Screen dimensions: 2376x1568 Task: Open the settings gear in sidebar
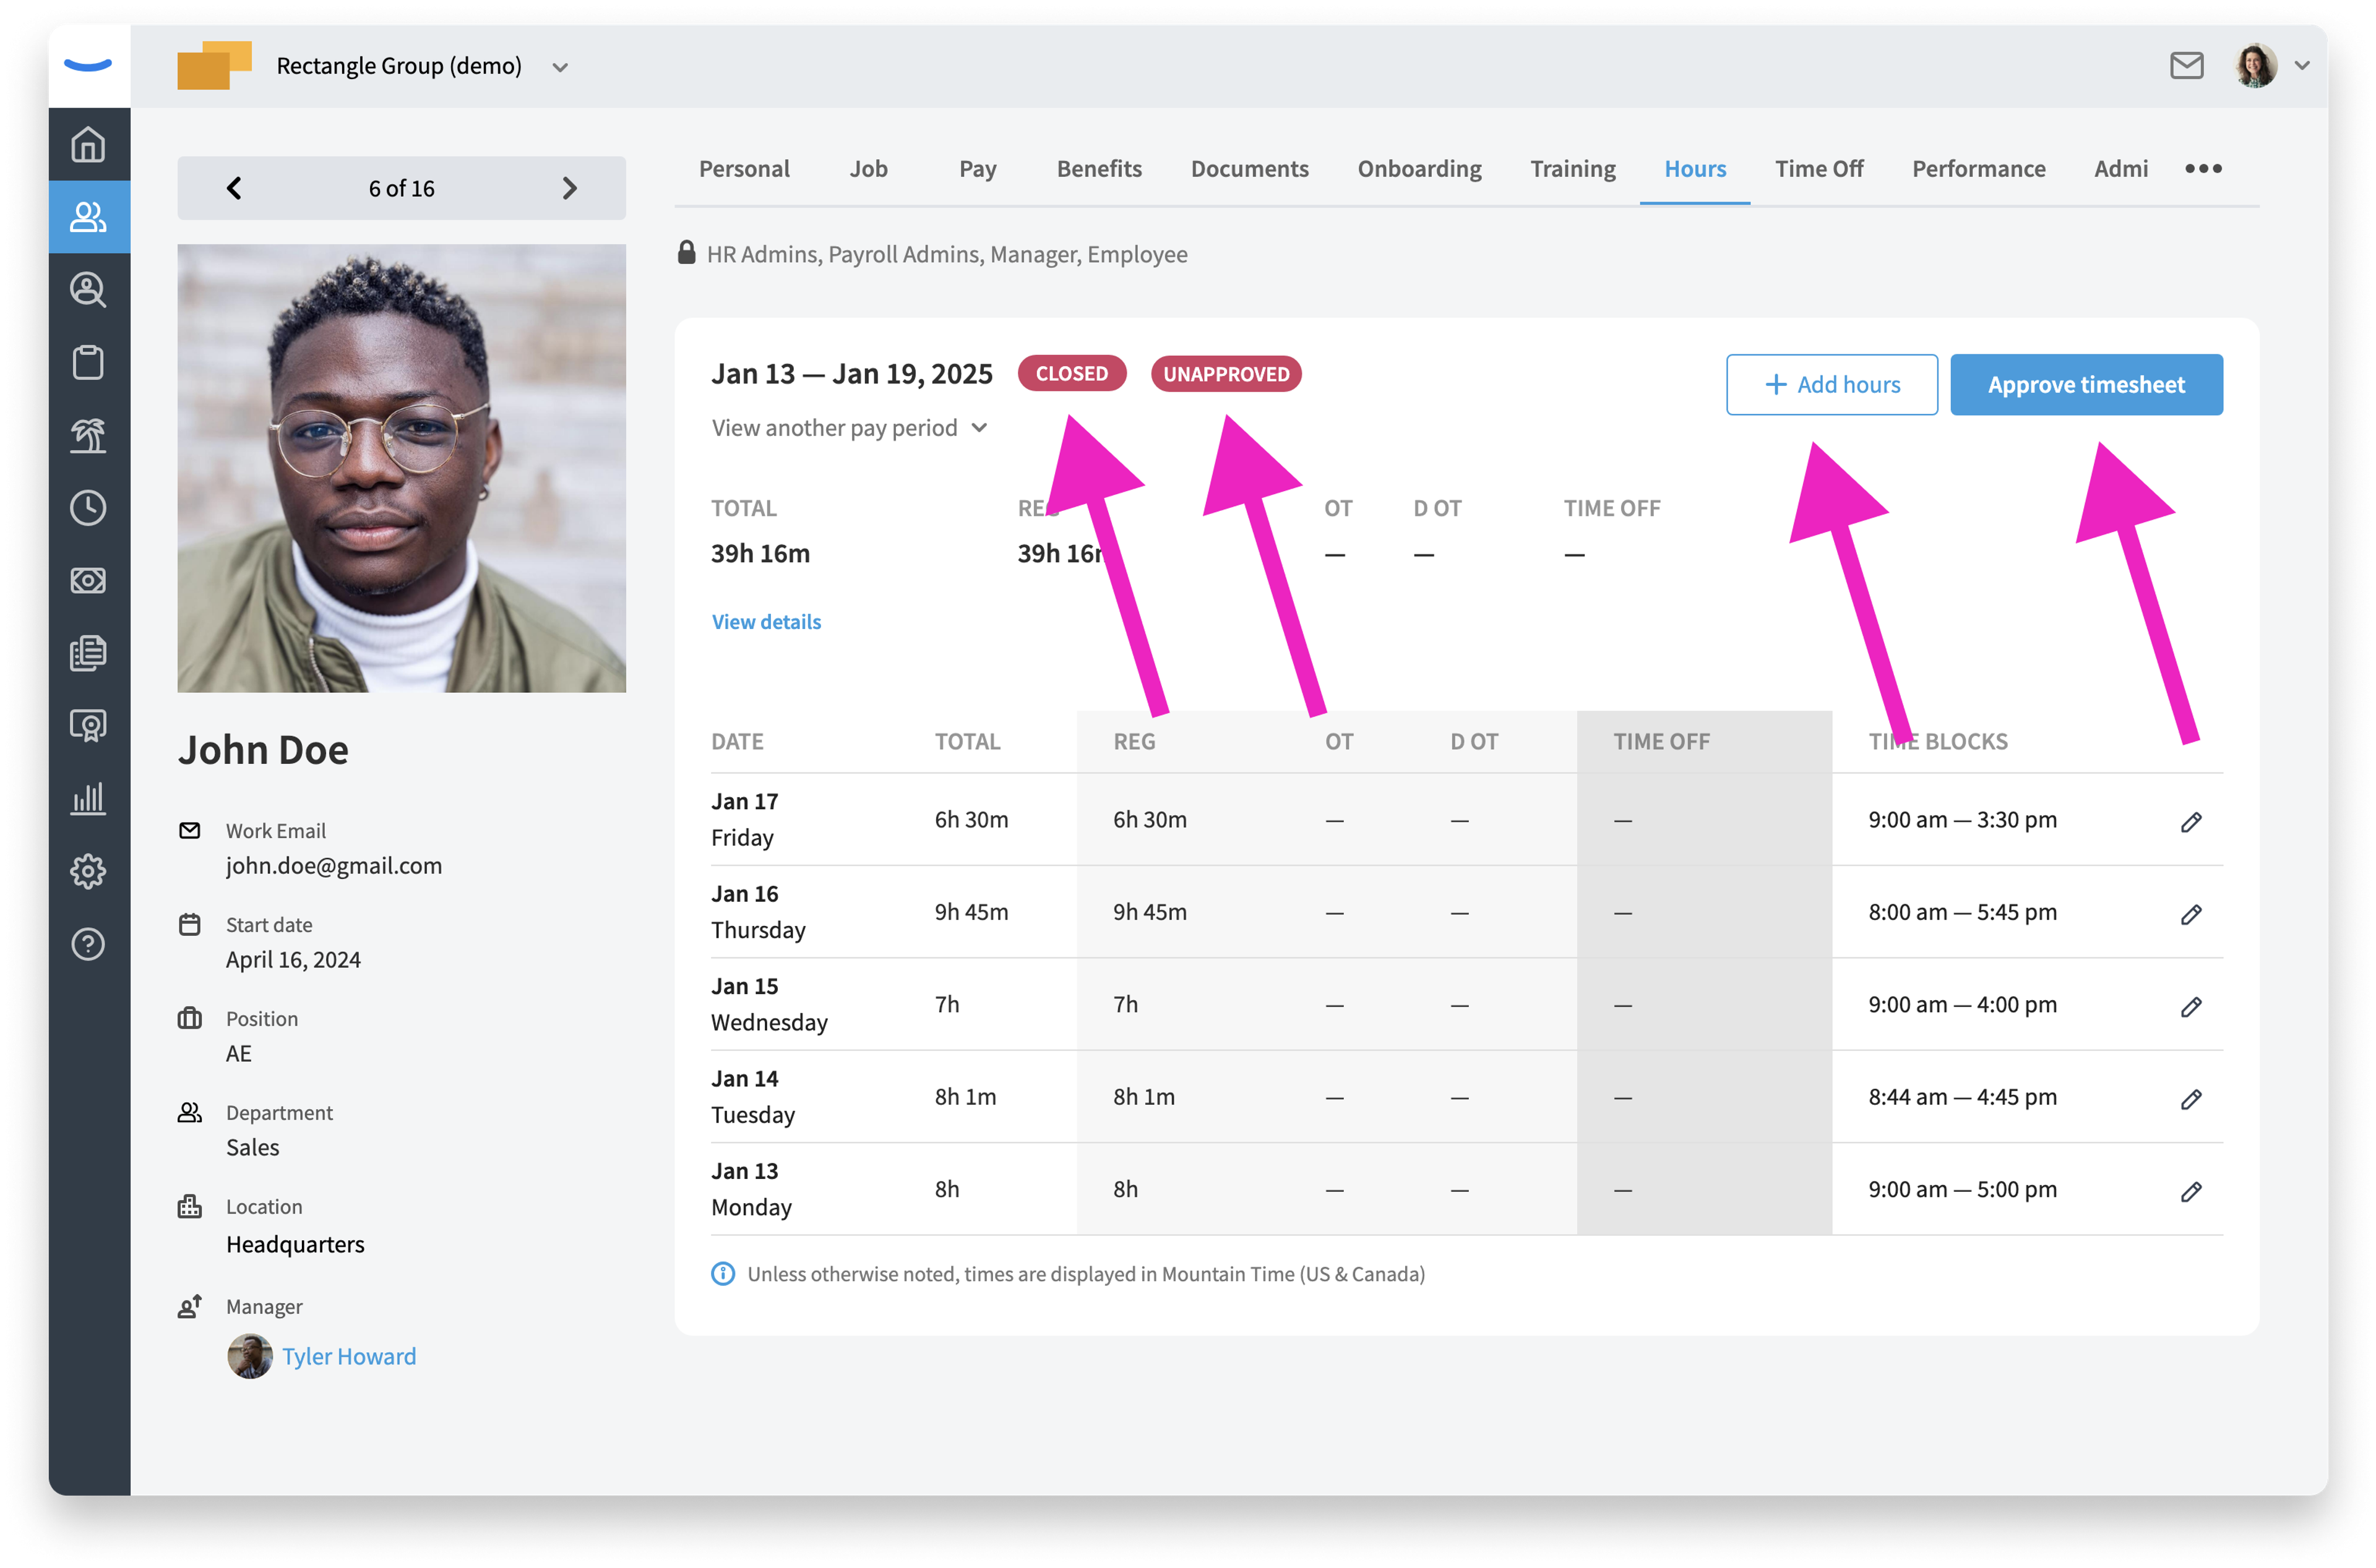pos(88,871)
